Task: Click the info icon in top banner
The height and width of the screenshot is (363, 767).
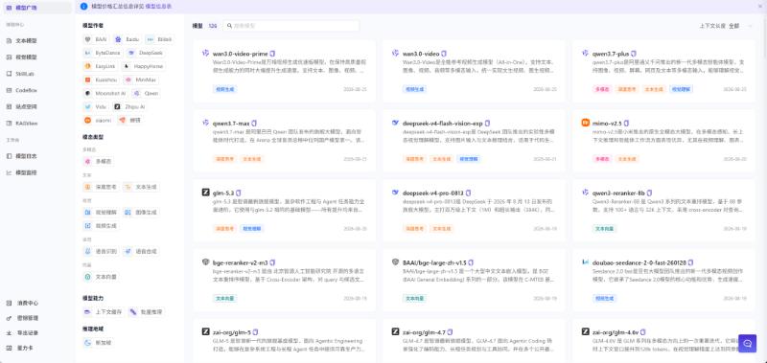Action: pyautogui.click(x=83, y=7)
